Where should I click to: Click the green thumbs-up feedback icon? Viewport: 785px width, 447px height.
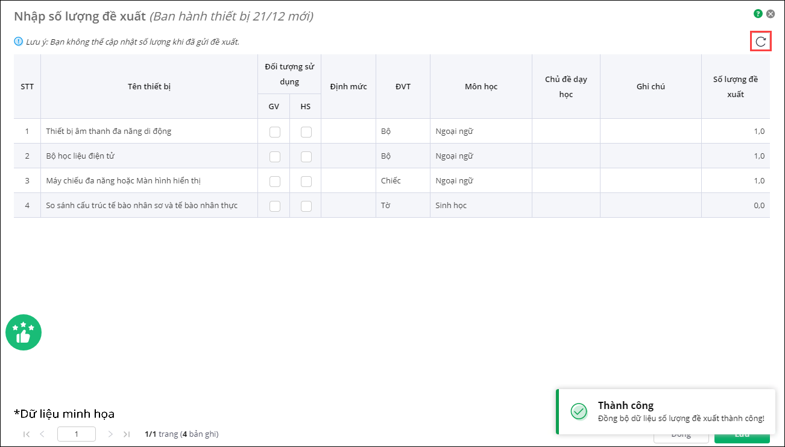pos(24,332)
